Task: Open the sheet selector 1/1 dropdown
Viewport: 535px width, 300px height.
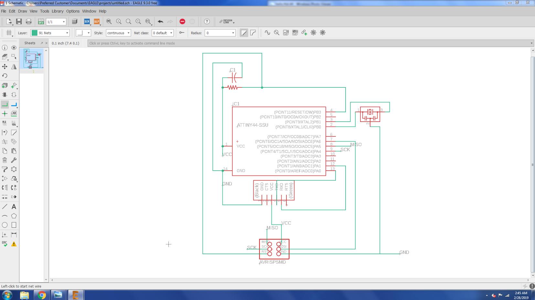Action: (x=56, y=22)
